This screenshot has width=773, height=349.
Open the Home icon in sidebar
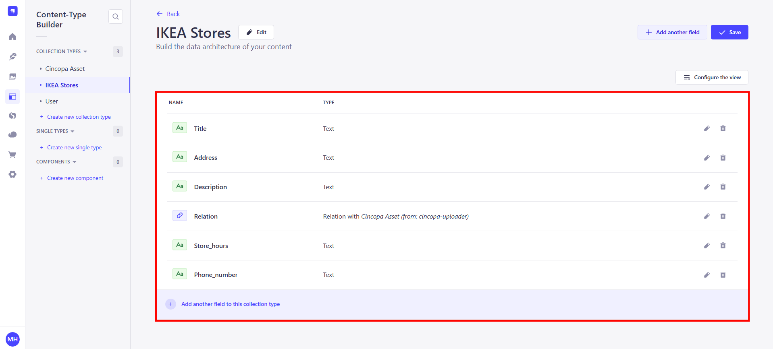(x=12, y=37)
